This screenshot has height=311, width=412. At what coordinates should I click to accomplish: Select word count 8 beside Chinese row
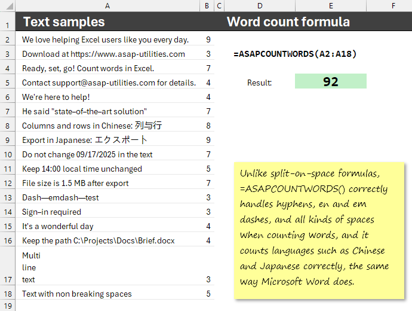tap(207, 126)
